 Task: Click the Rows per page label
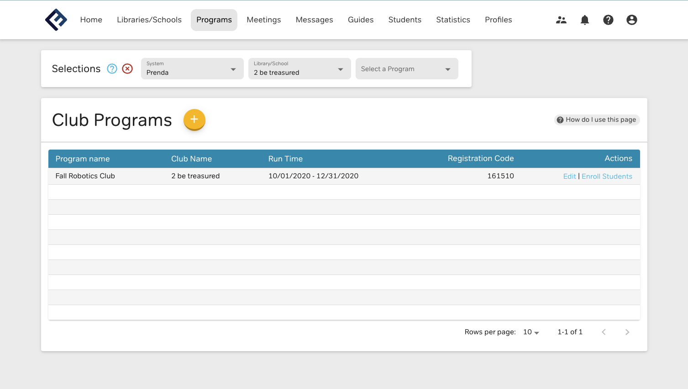coord(490,332)
